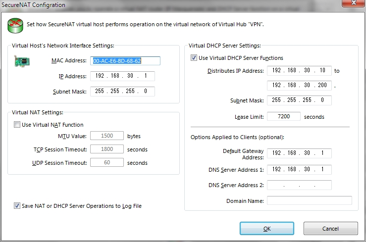Click the DHCP start IP address field
Screen dimensions: 366x242
pyautogui.click(x=299, y=71)
